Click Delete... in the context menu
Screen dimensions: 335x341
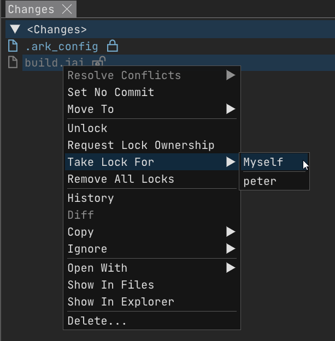click(x=97, y=321)
